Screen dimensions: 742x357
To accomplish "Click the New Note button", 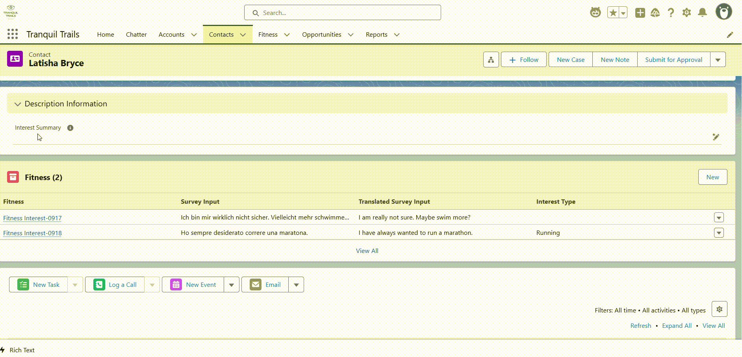I will coord(615,59).
